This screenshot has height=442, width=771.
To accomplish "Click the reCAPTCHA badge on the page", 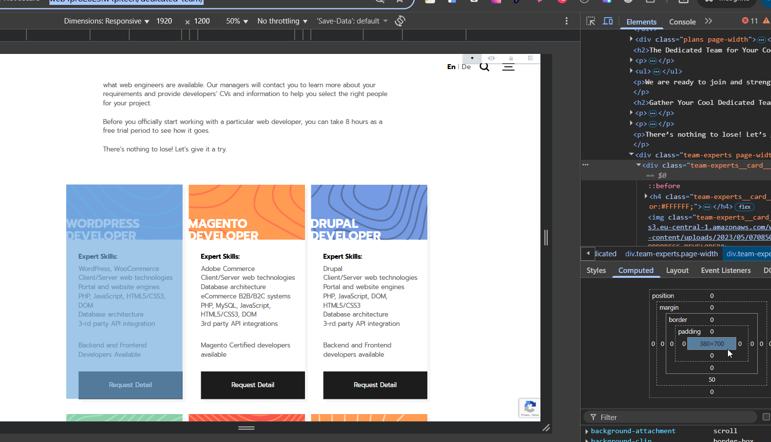I will coord(530,408).
